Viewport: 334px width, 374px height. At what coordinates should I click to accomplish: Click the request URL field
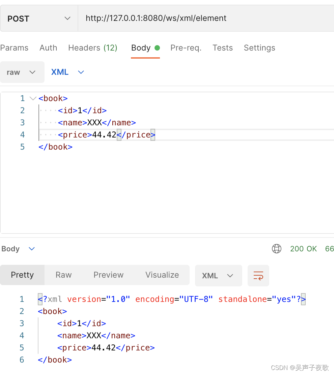[x=206, y=19]
